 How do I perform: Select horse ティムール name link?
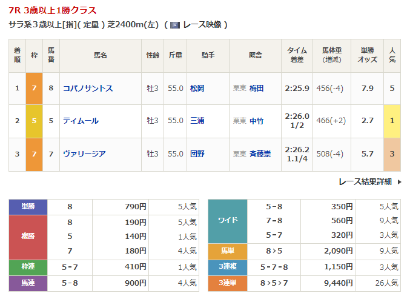click(x=81, y=121)
